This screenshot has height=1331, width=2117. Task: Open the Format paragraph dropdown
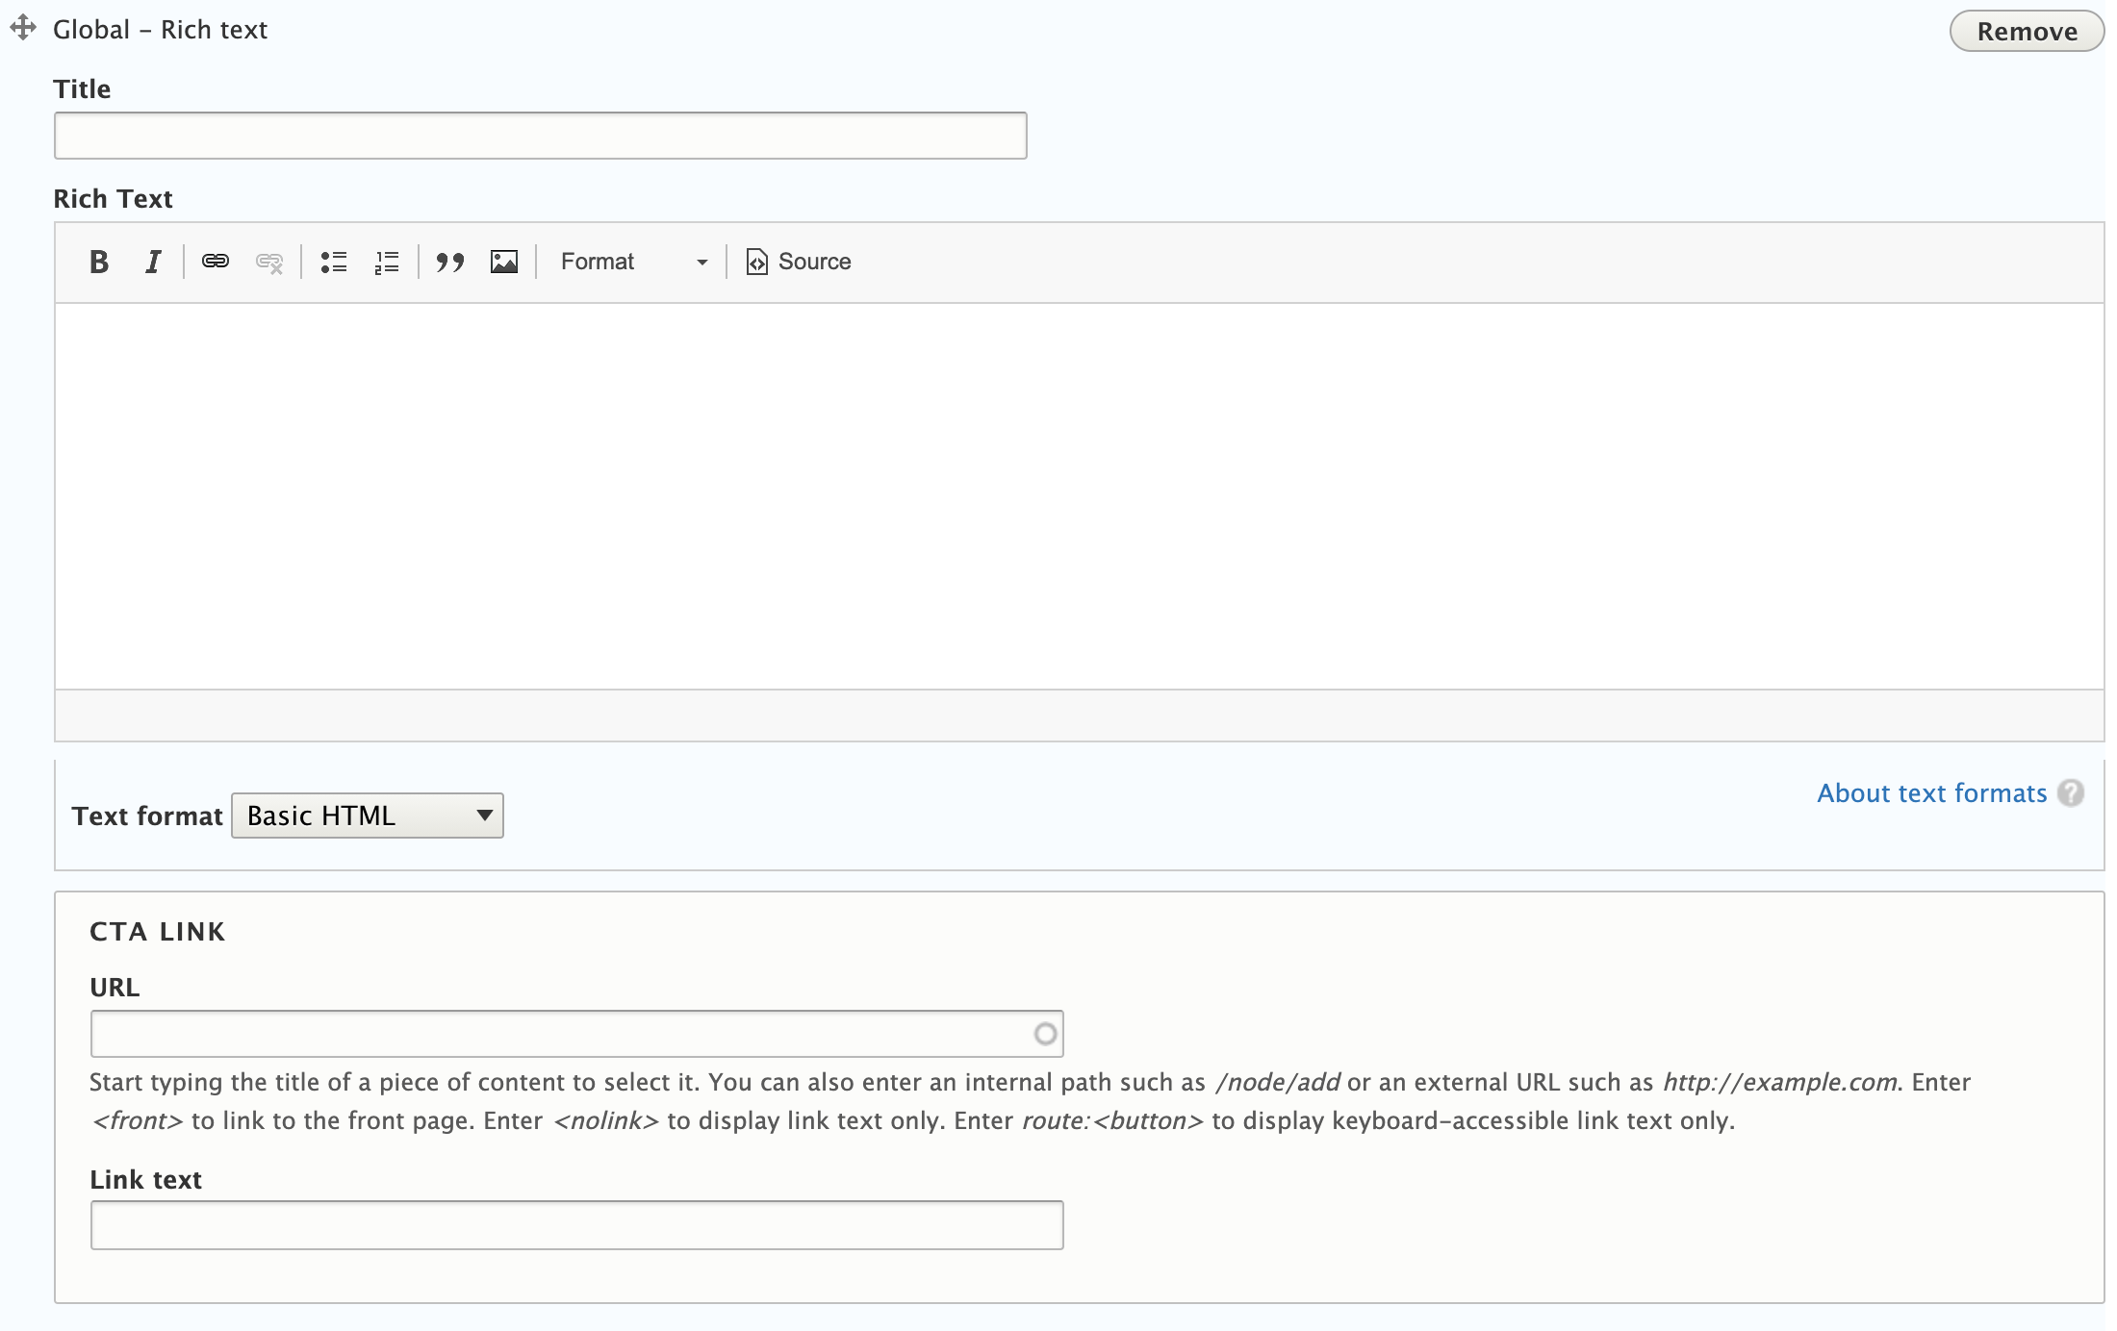[630, 263]
